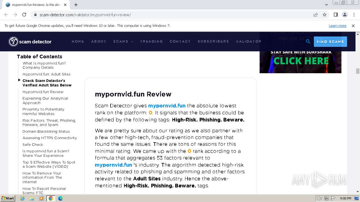Jump to How To Report Personal Scams: FTC
Viewport: 360px width, 202px height.
[44, 191]
